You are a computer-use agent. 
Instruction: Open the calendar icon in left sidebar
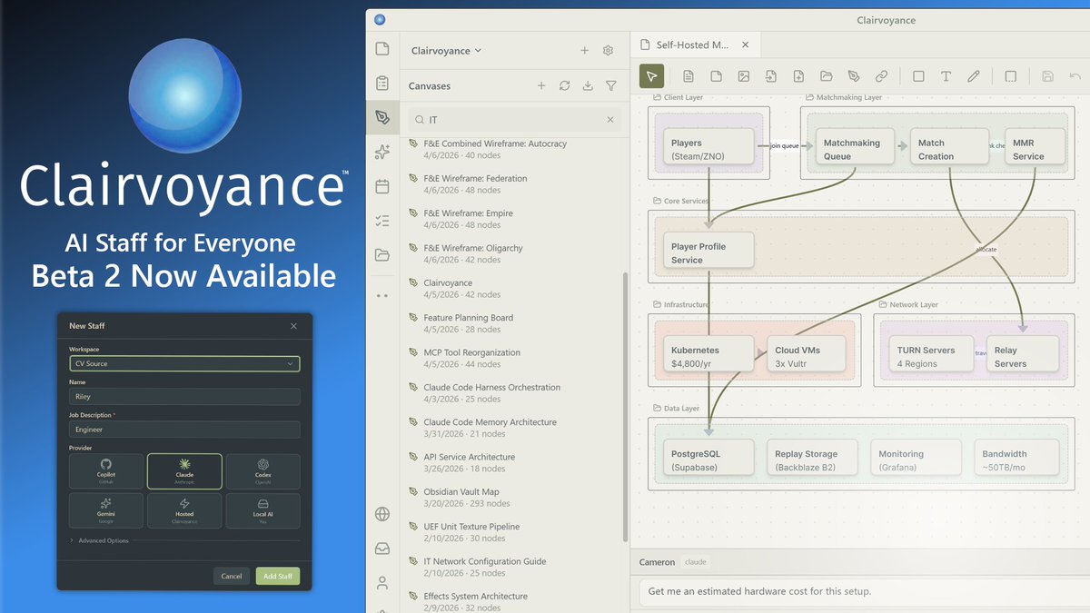click(x=381, y=186)
